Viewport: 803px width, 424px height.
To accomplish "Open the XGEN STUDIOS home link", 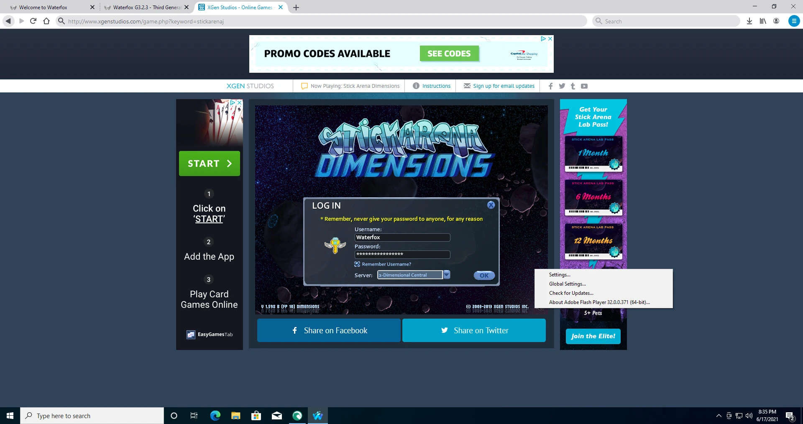I will 250,86.
